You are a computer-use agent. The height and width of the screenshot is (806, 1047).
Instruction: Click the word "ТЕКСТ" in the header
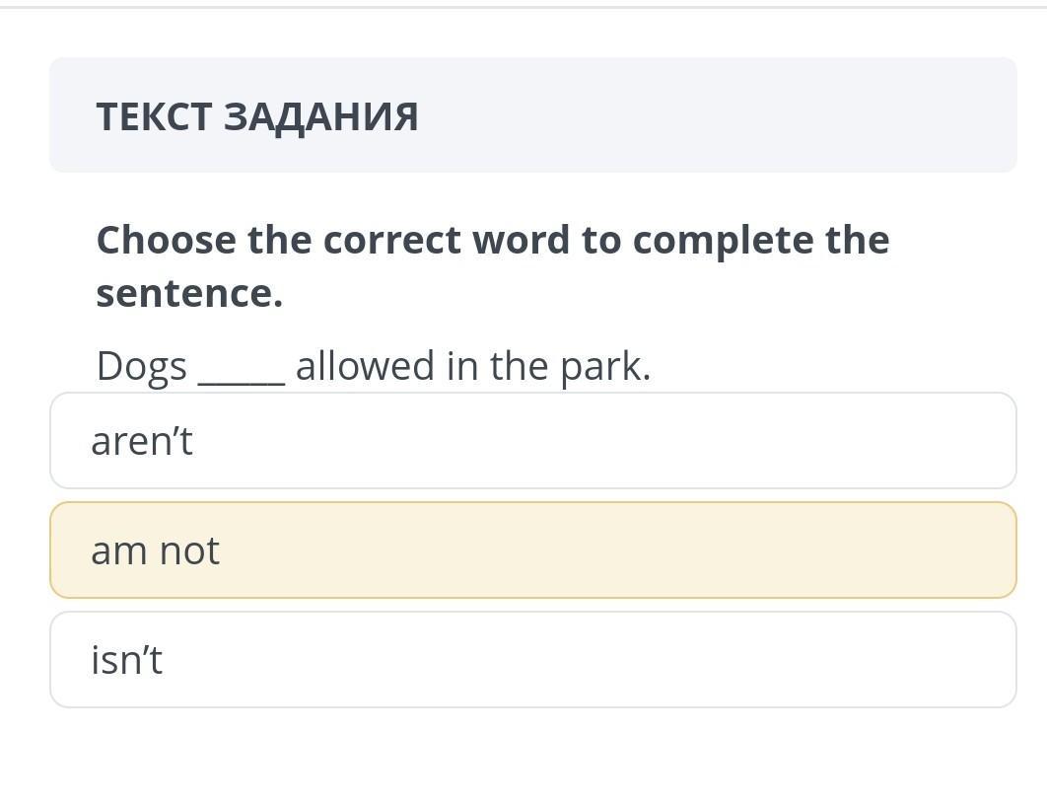coord(154,116)
